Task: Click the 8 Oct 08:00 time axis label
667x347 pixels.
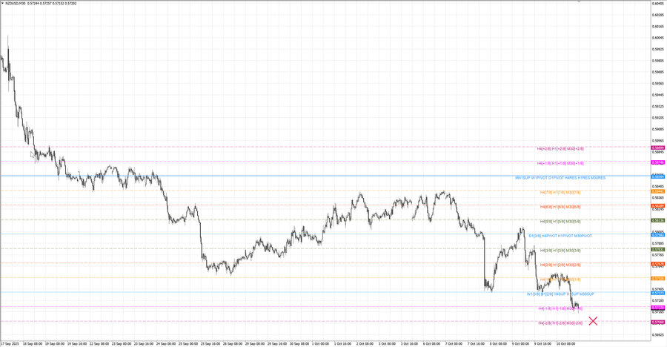Action: pyautogui.click(x=499, y=343)
